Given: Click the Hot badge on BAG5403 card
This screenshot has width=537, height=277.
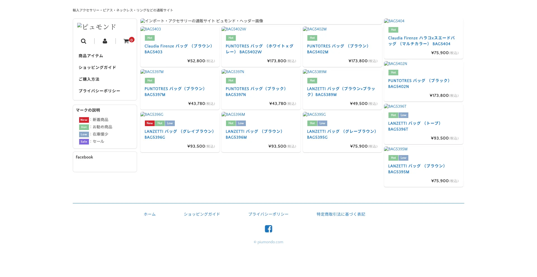Looking at the screenshot, I should click(150, 38).
